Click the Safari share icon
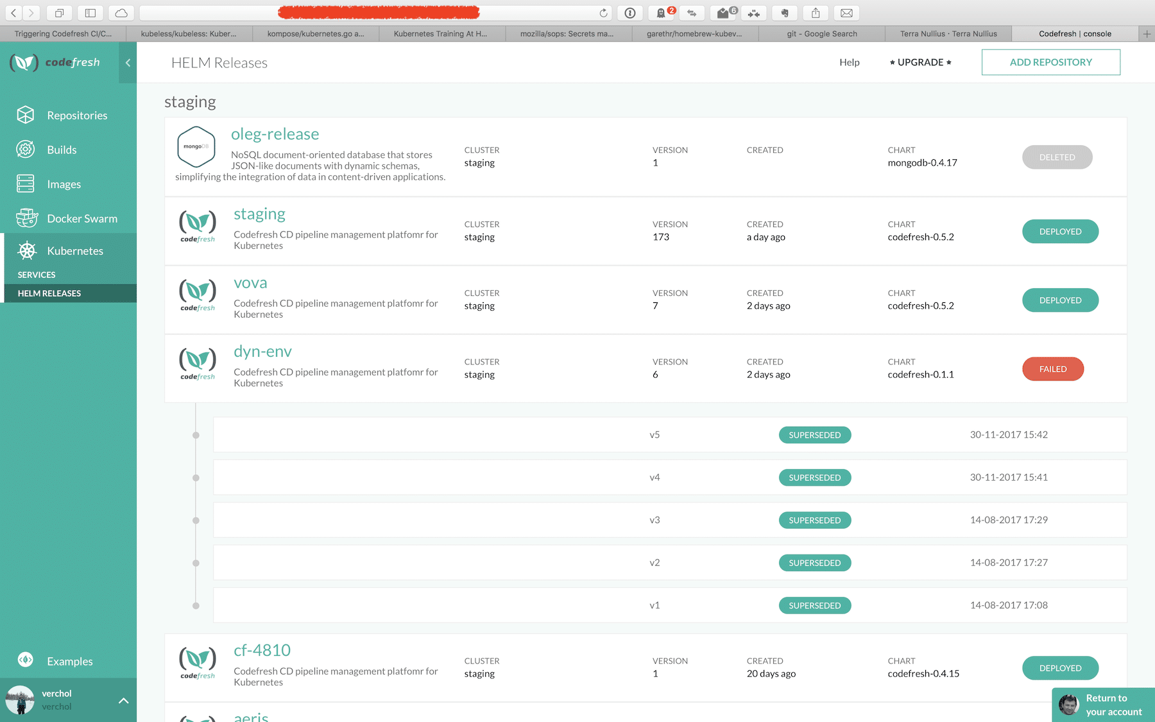Viewport: 1155px width, 722px height. point(816,13)
